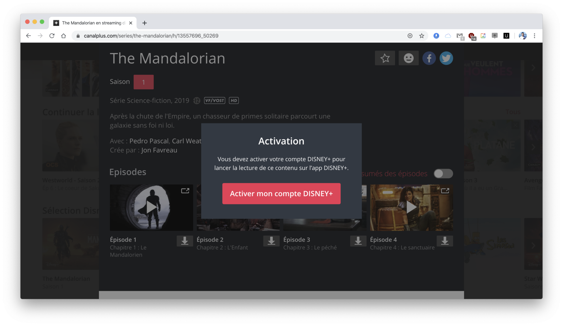Image resolution: width=563 pixels, height=326 pixels.
Task: Toggle résumés des épisodes switch
Action: point(443,174)
